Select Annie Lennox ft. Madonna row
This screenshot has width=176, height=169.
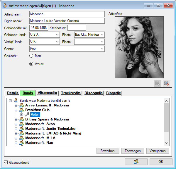[x=47, y=105]
